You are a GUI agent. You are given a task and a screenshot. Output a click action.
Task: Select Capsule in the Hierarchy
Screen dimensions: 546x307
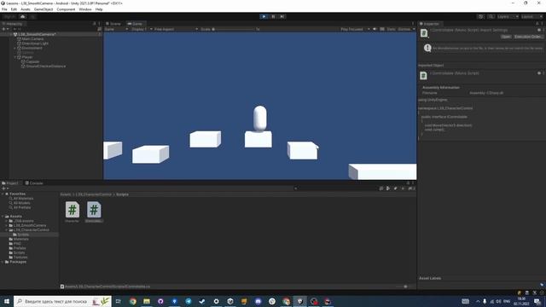(x=32, y=61)
